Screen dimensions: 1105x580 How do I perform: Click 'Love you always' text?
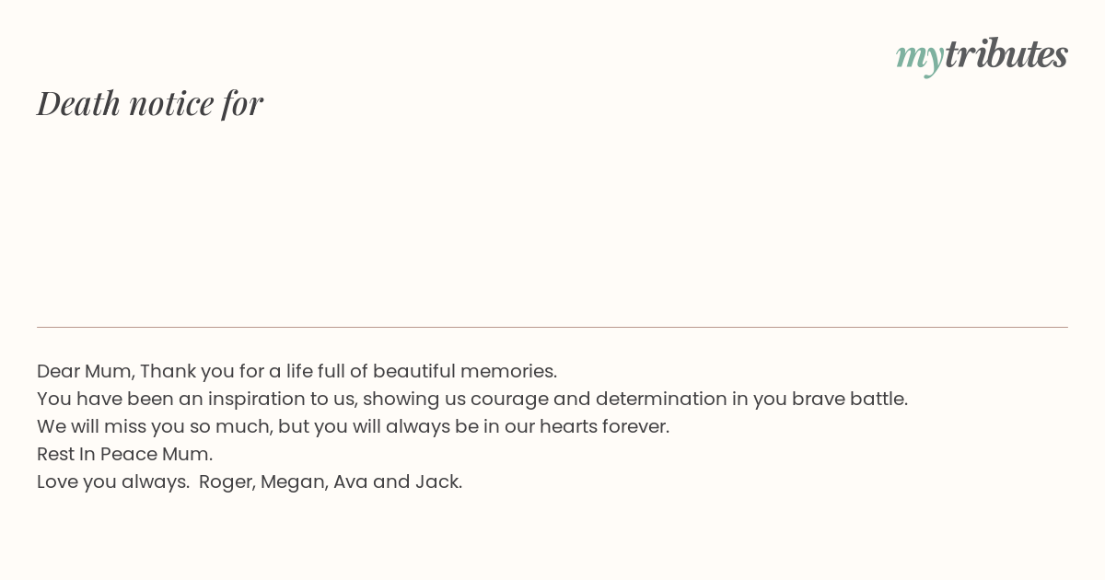[x=111, y=481]
